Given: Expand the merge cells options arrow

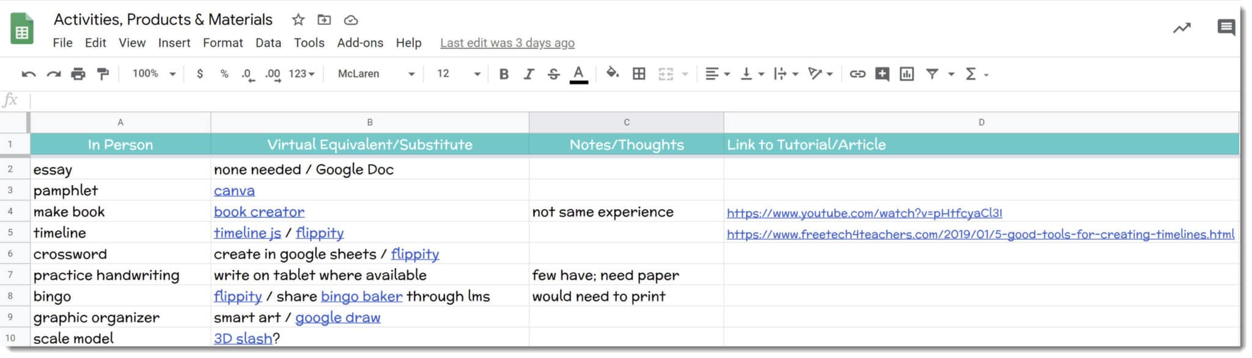Looking at the screenshot, I should 685,74.
